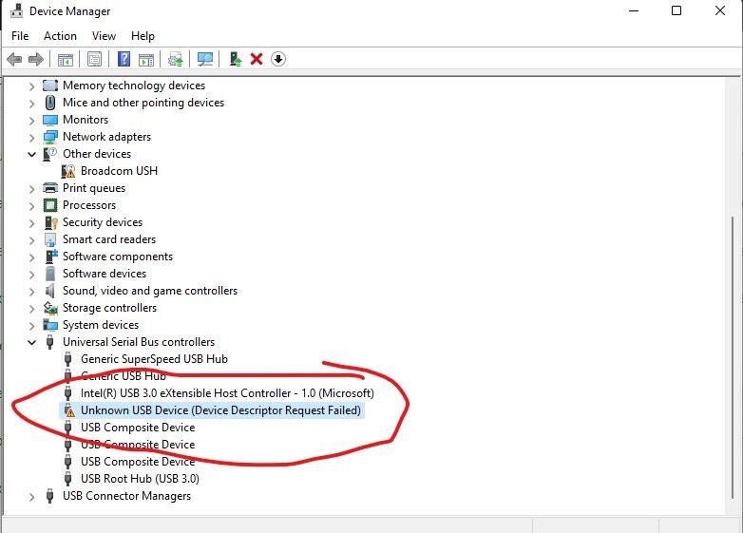Scan for hardware changes monitor icon
Viewport: 743px width, 533px height.
pyautogui.click(x=205, y=59)
